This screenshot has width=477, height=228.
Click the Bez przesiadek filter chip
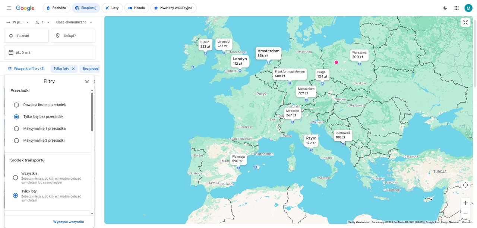tap(91, 69)
